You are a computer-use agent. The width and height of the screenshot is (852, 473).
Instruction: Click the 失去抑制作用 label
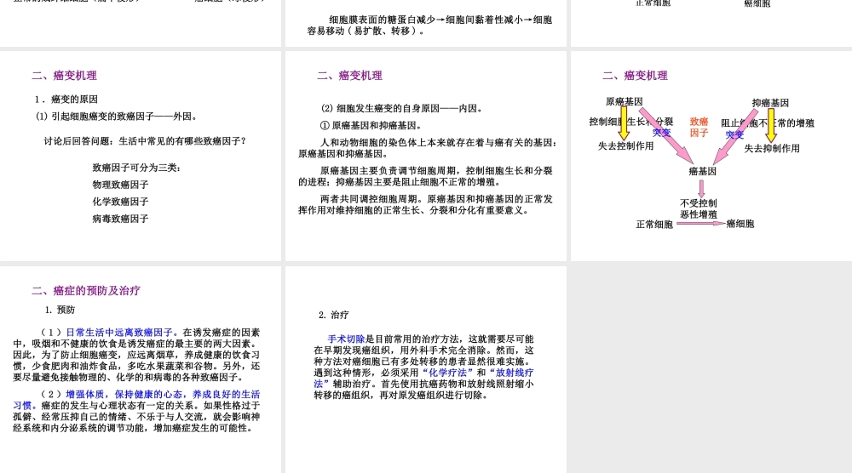coord(772,148)
